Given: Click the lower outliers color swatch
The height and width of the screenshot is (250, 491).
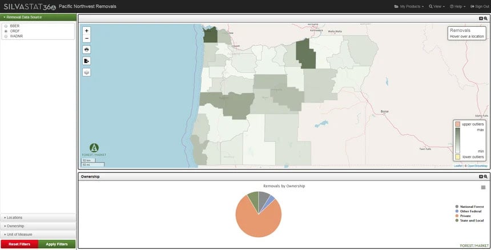Looking at the screenshot, I should pos(457,157).
